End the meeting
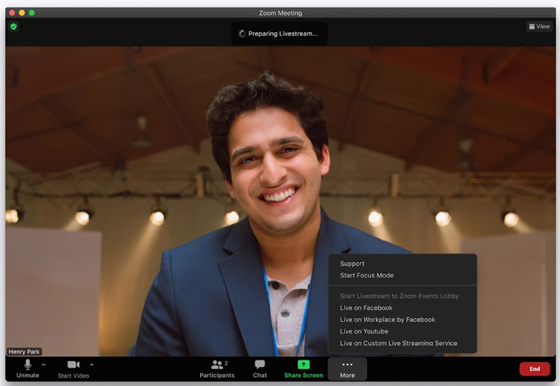Screen dimensions: 560x386 click(x=534, y=368)
